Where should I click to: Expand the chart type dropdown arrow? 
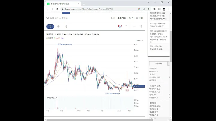126,26
